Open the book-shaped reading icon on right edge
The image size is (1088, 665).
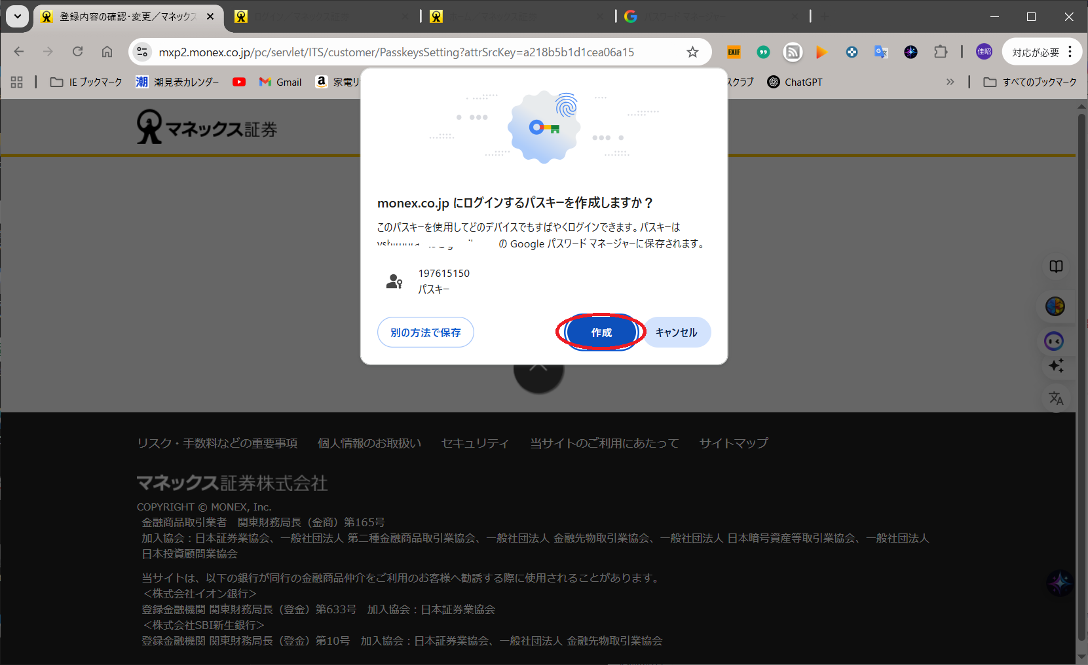click(1056, 266)
